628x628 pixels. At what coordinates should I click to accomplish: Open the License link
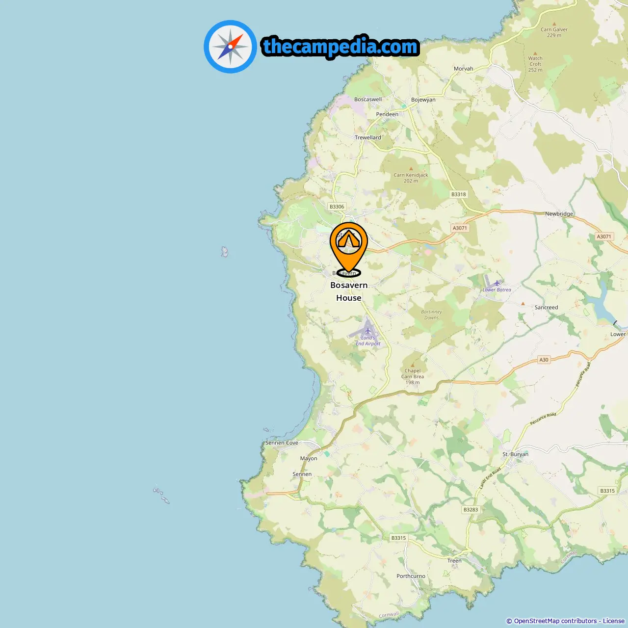point(614,621)
